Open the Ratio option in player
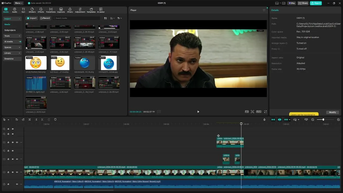The width and height of the screenshot is (343, 193). [x=259, y=112]
